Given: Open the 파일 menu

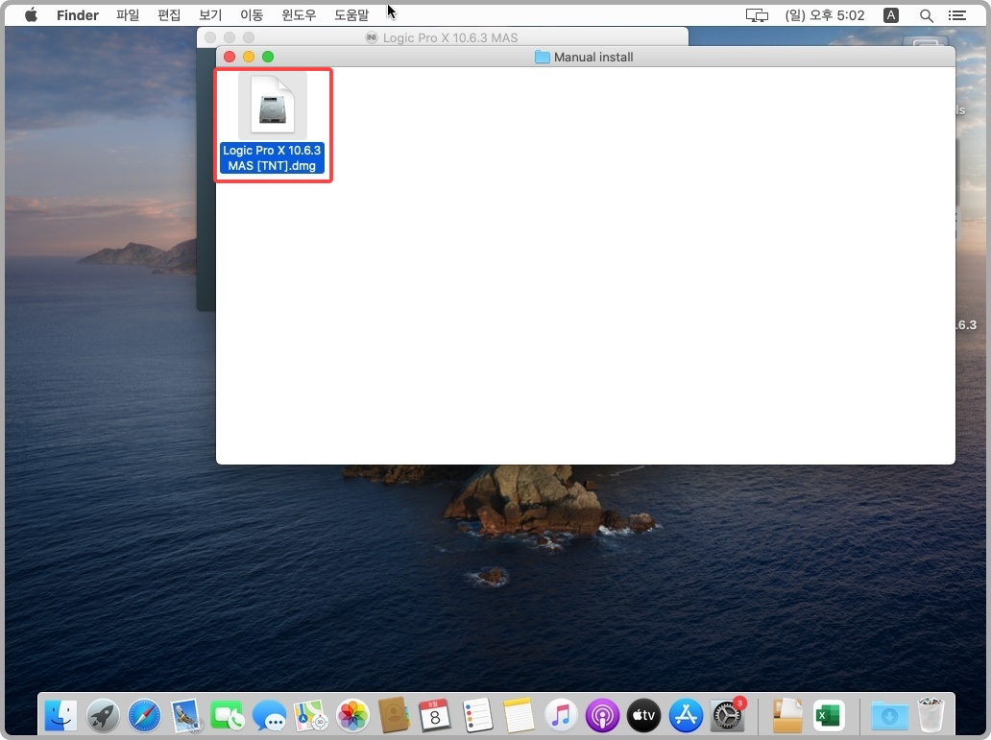Looking at the screenshot, I should (128, 15).
